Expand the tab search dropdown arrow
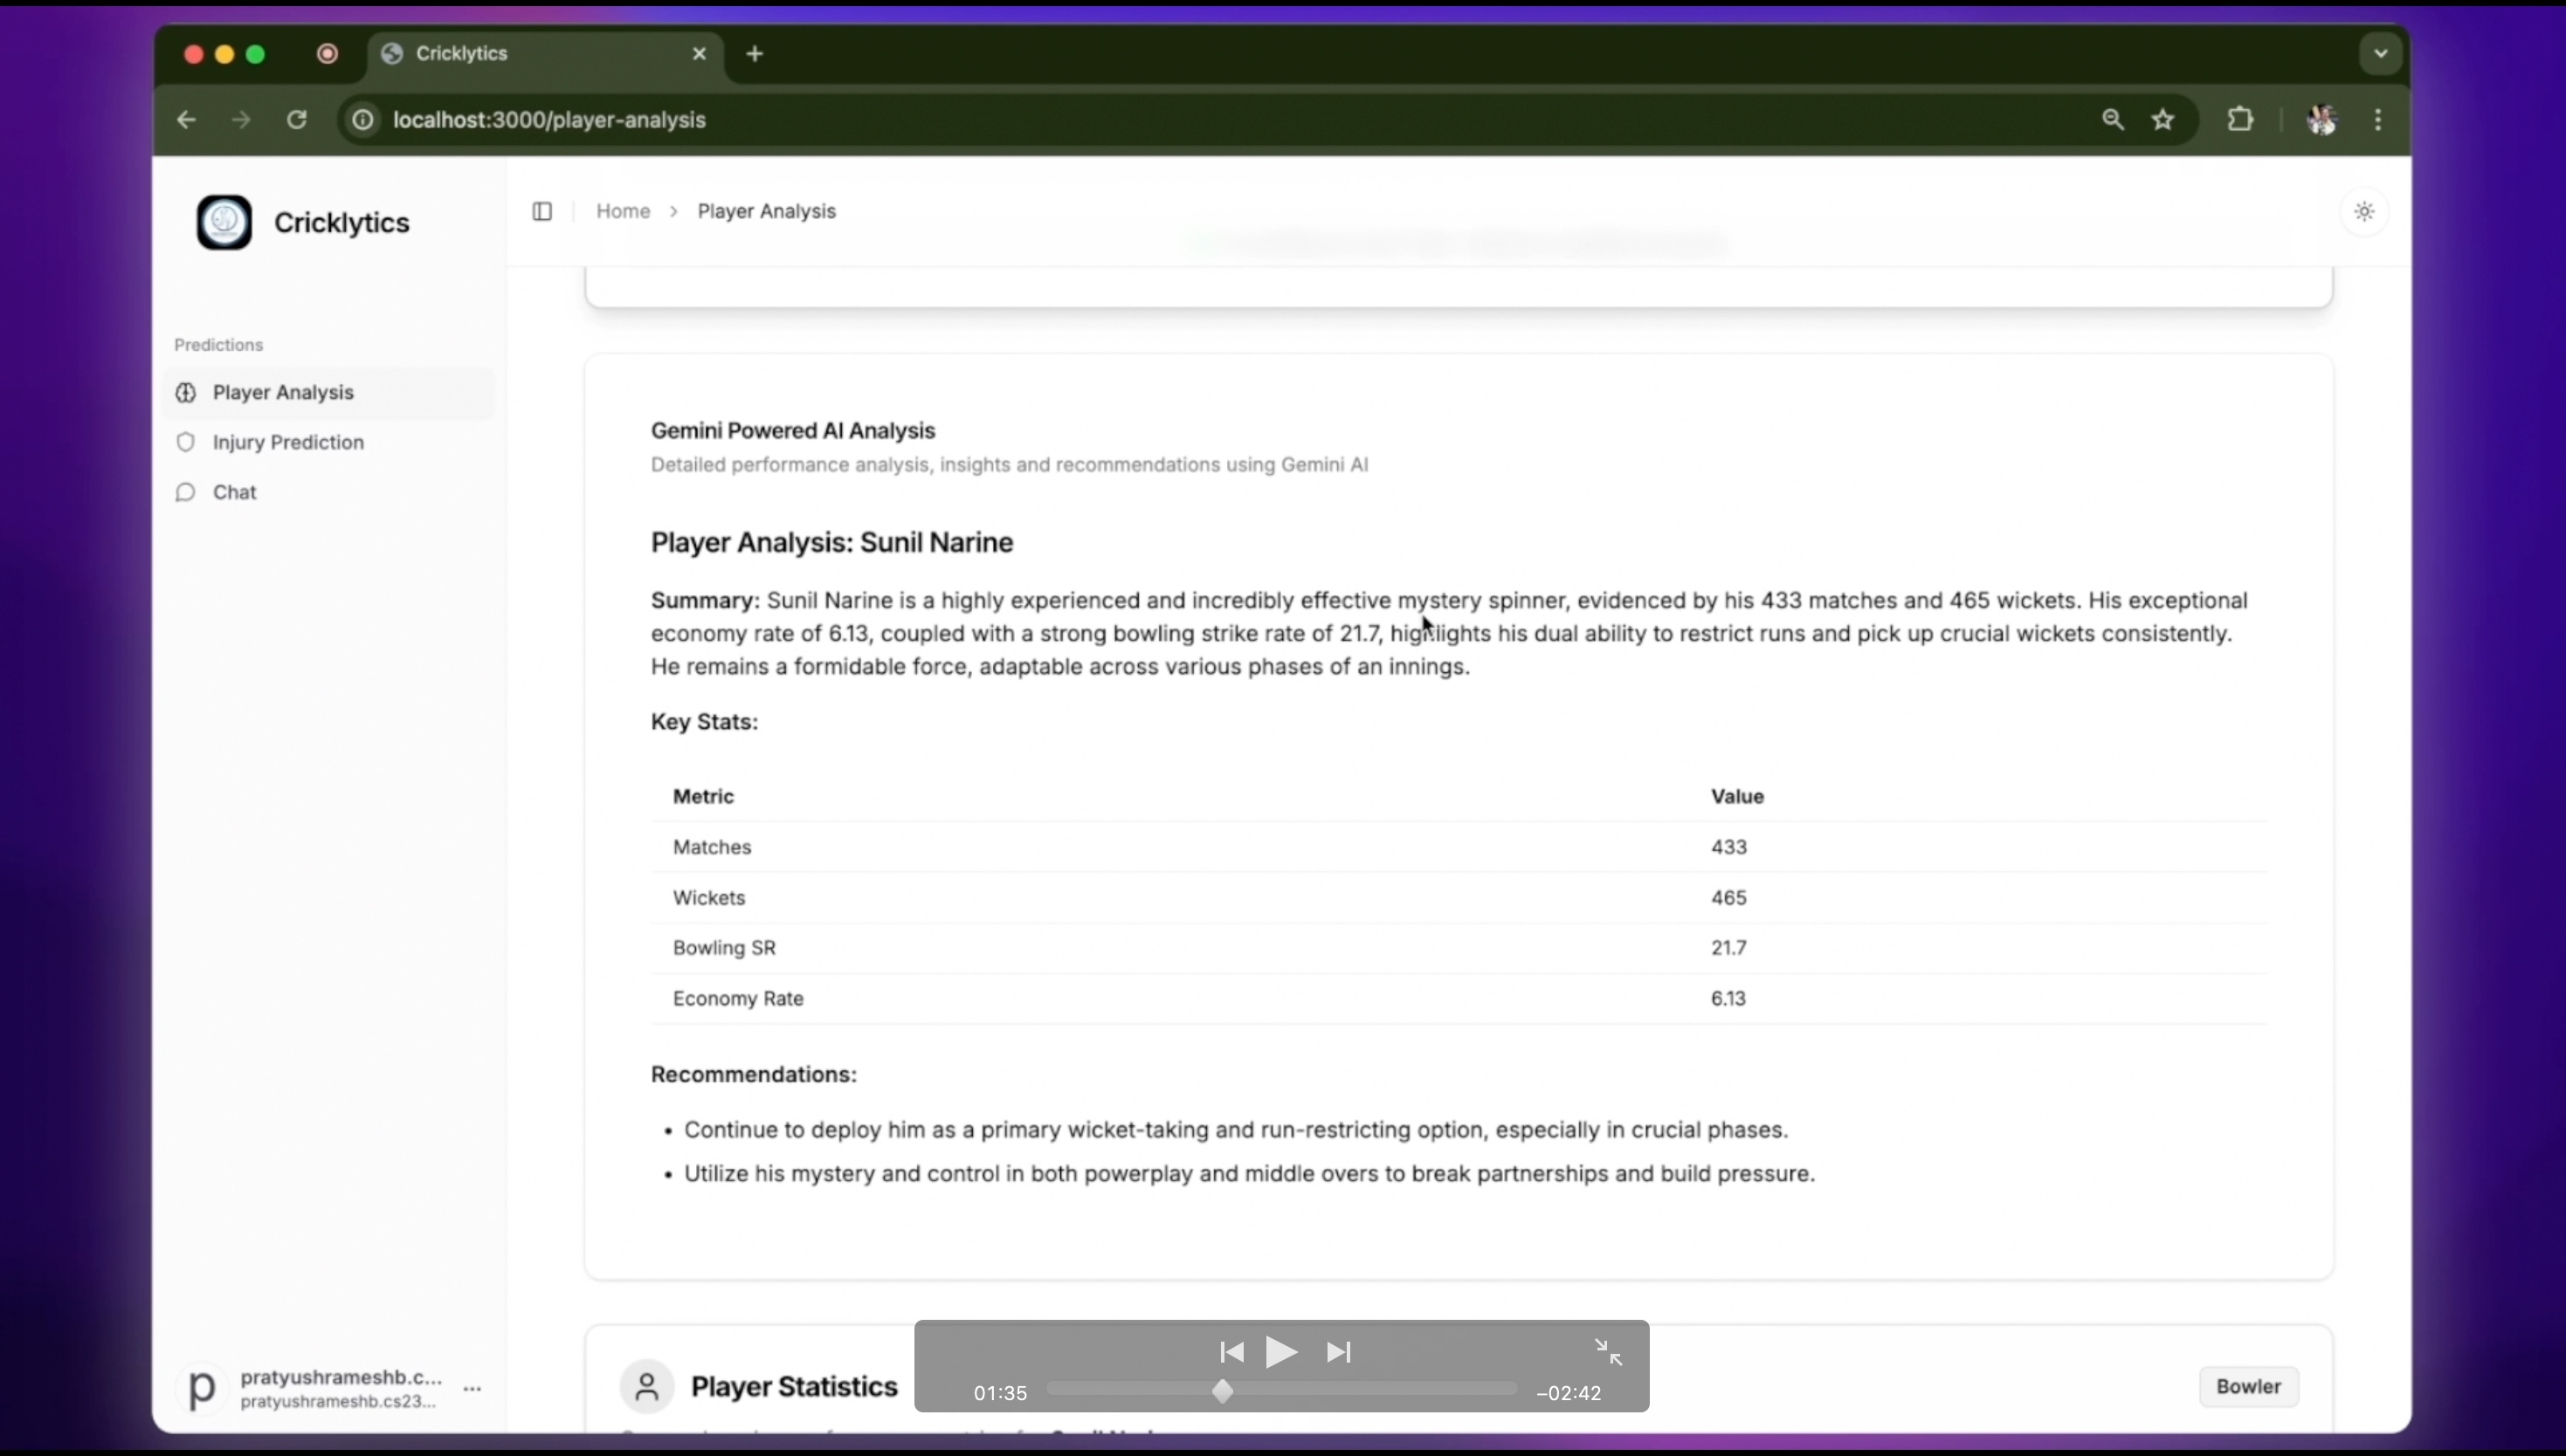2566x1456 pixels. 2380,54
